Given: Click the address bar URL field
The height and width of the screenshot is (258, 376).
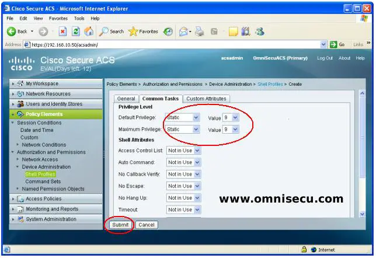Looking at the screenshot, I should coord(175,44).
